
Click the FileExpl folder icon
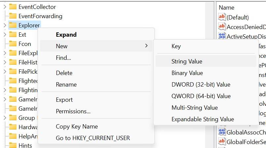(13, 53)
